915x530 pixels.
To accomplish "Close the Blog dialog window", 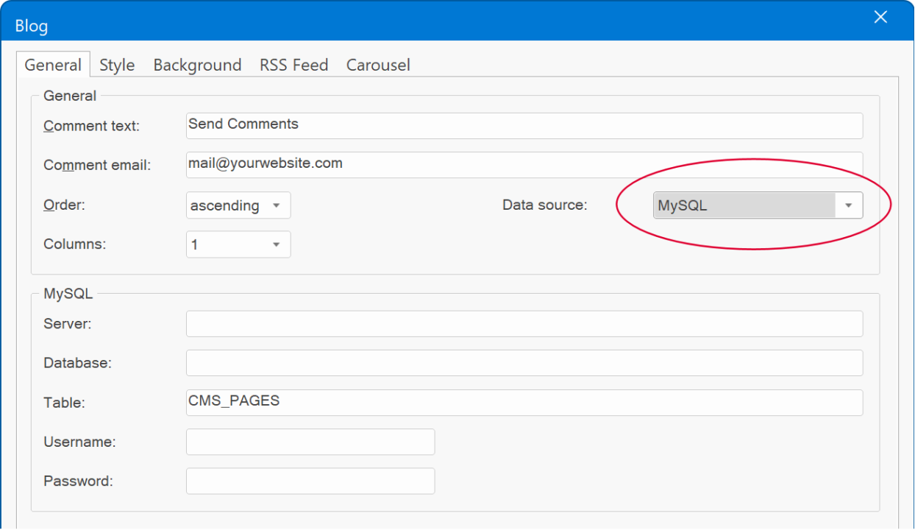I will point(880,18).
